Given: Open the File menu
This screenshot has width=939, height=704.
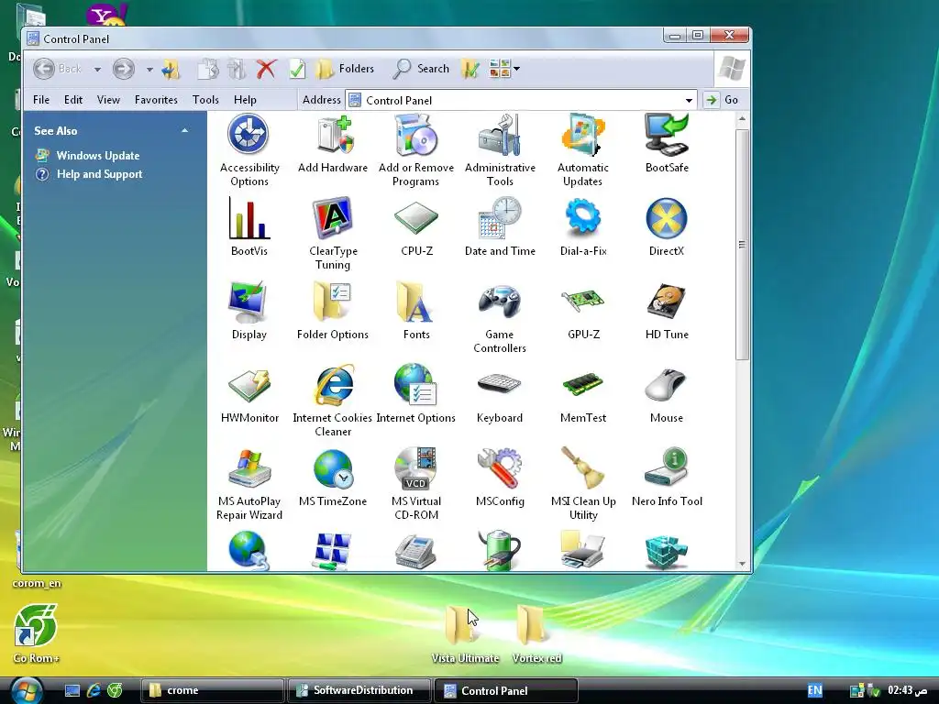Looking at the screenshot, I should [41, 100].
